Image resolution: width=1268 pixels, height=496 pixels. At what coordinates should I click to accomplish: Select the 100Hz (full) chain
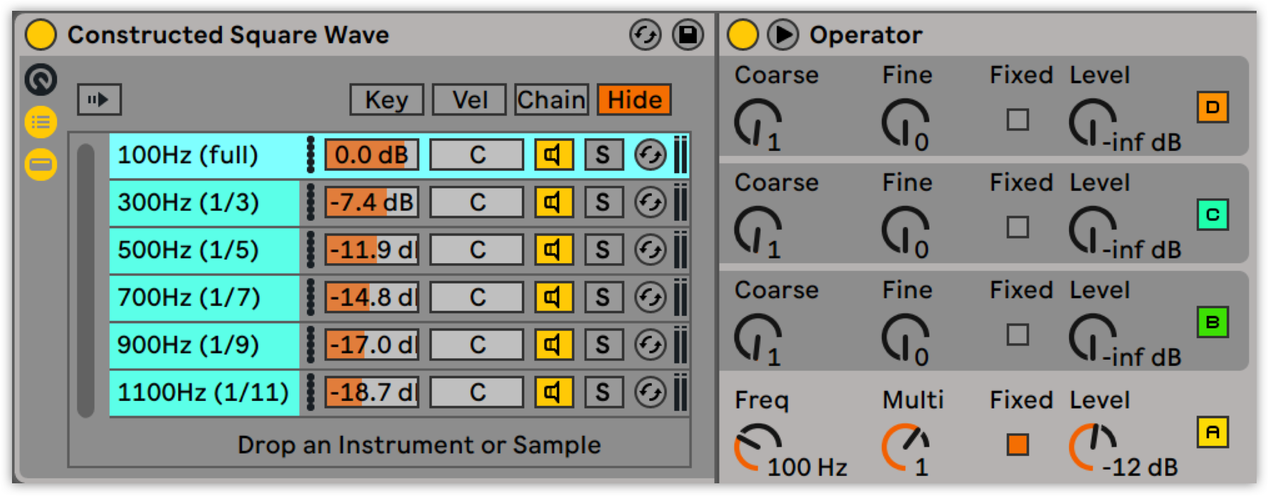pyautogui.click(x=204, y=155)
